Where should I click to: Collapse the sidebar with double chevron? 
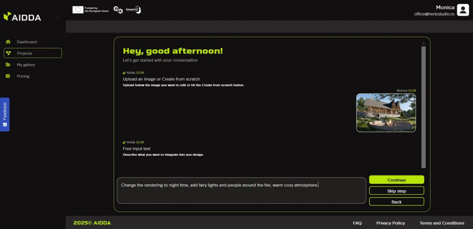(x=57, y=18)
